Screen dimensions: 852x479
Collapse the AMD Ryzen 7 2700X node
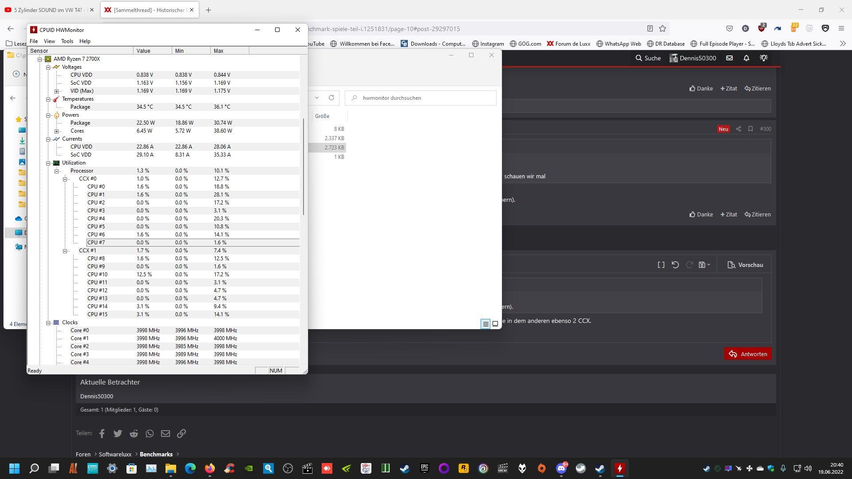point(39,59)
